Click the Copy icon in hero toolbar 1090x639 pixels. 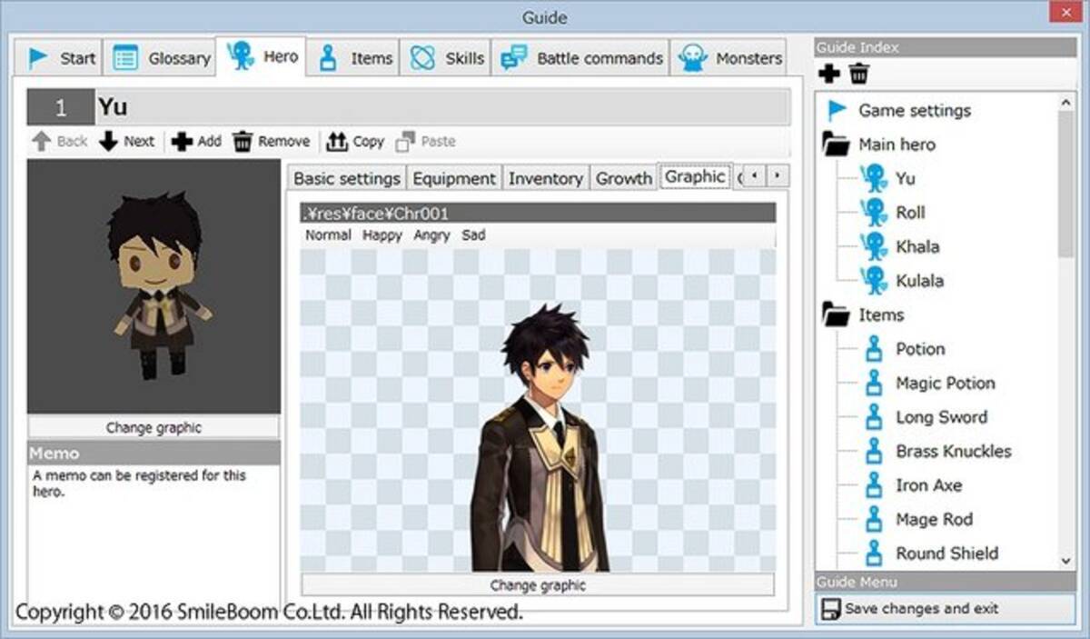click(337, 141)
